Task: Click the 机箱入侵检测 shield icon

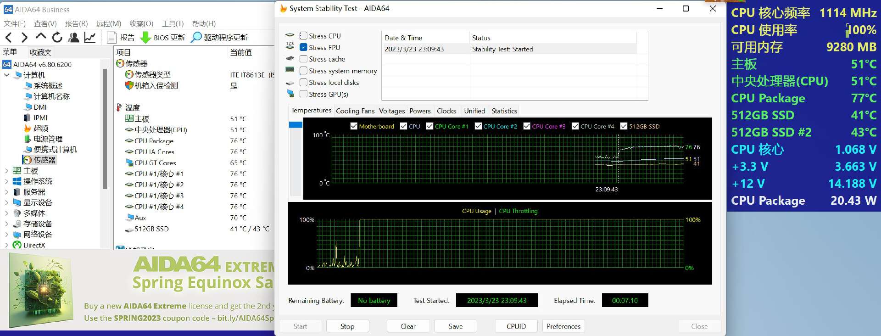Action: tap(129, 85)
